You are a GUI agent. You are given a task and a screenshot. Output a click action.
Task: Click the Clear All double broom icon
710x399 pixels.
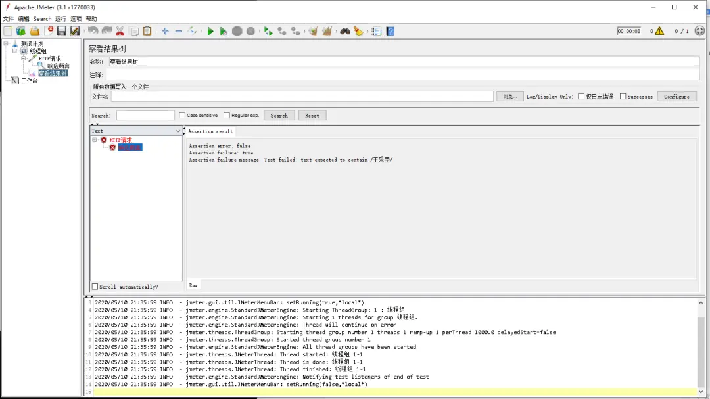[327, 32]
